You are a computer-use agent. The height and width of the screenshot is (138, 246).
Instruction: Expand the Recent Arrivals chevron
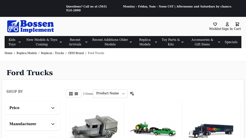point(86,42)
